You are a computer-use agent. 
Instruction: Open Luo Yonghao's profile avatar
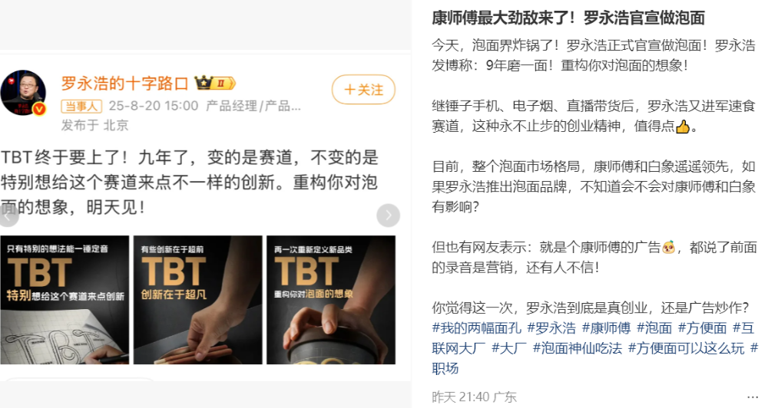[23, 93]
